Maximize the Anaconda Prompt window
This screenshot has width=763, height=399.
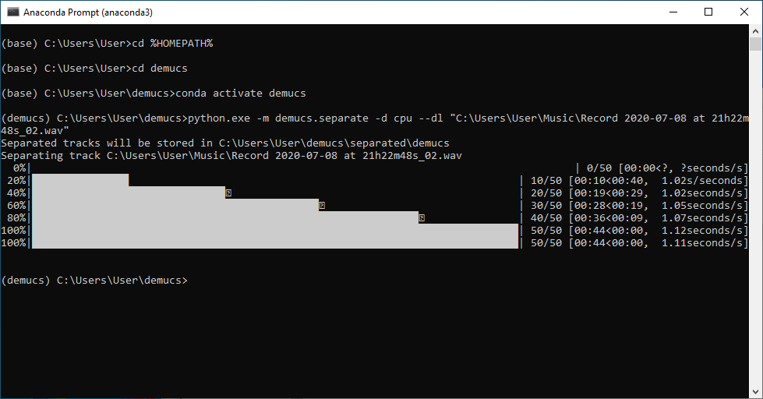tap(708, 12)
